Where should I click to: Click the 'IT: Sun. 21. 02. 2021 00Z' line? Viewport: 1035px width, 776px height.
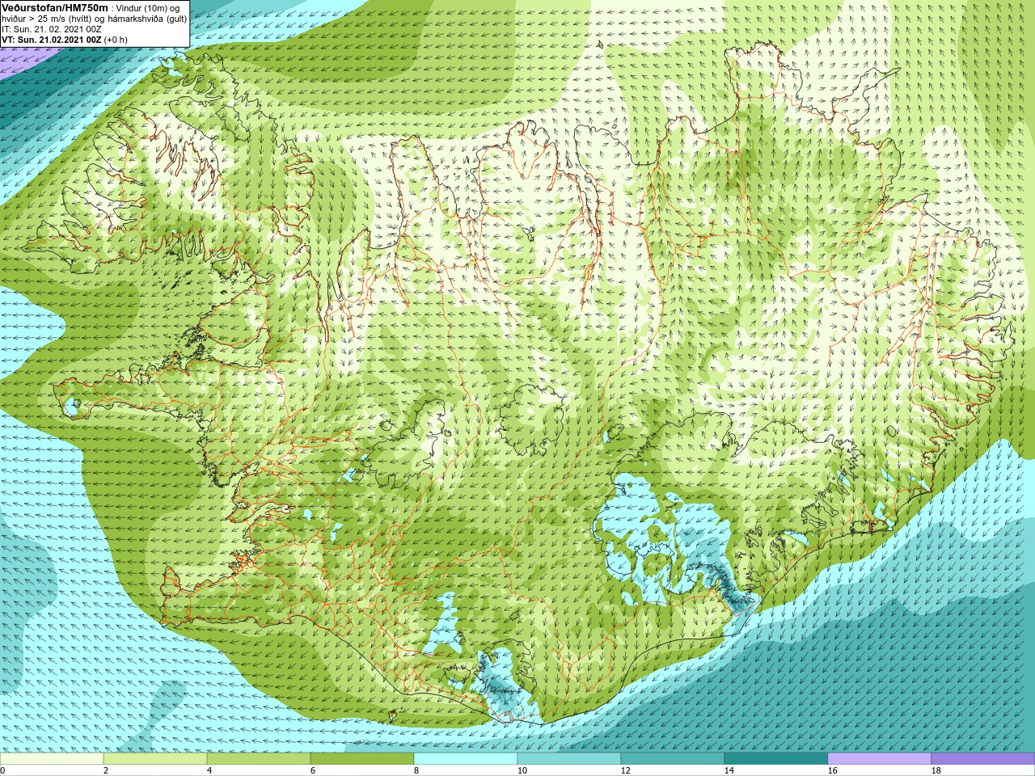[x=52, y=29]
